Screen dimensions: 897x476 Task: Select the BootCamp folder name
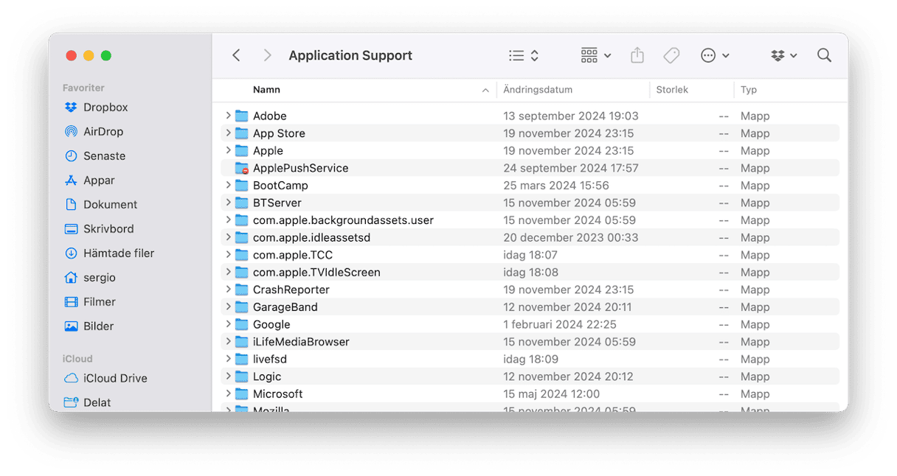tap(280, 186)
